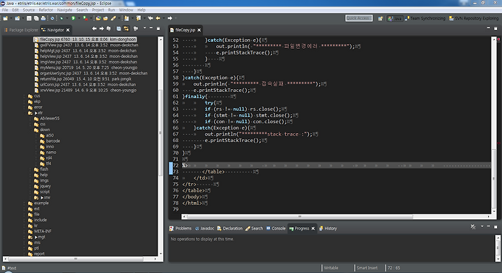The height and width of the screenshot is (273, 502).
Task: Open Run button dropdown arrow
Action: pyautogui.click(x=79, y=19)
